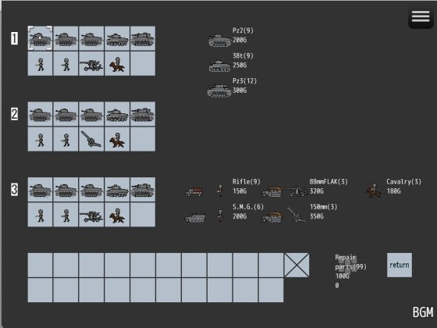Click the crossed-out discard slot
Image resolution: width=437 pixels, height=328 pixels.
pos(297,266)
